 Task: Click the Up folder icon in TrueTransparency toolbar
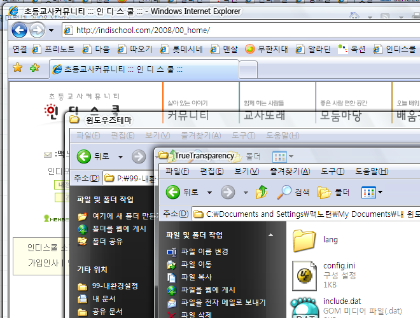point(262,192)
